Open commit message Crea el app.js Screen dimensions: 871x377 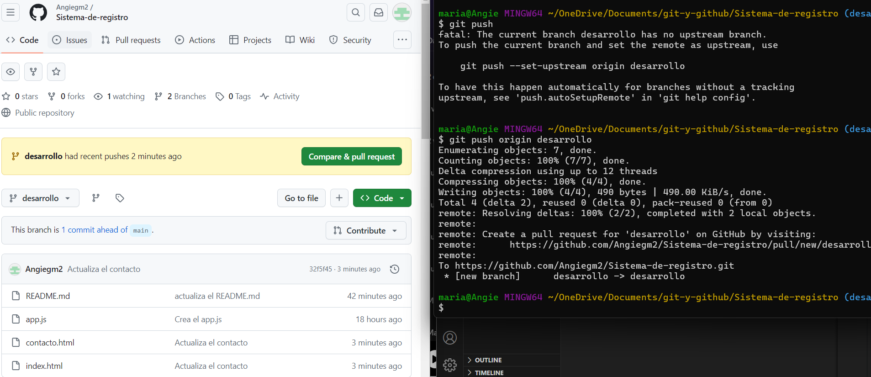coord(198,319)
